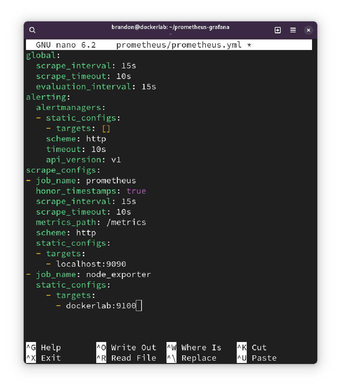This screenshot has height=390, width=341.
Task: Click the empty targets brackets under alertmanagers
Action: [x=106, y=128]
